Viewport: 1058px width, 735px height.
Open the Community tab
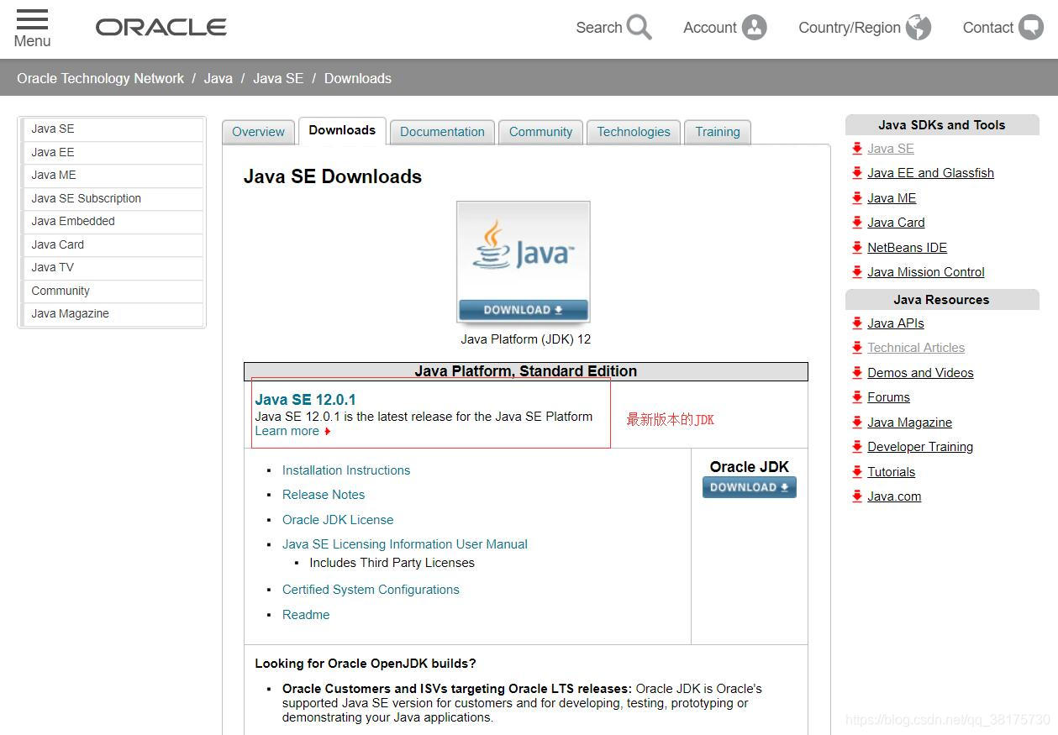(540, 132)
